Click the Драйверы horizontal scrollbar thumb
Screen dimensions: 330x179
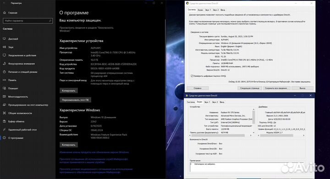point(276,136)
